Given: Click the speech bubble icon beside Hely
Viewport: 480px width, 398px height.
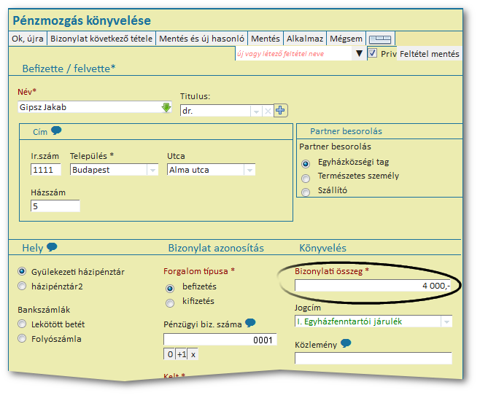Looking at the screenshot, I should click(52, 248).
